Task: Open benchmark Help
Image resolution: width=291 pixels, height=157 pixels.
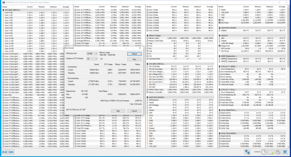Action: [118, 111]
